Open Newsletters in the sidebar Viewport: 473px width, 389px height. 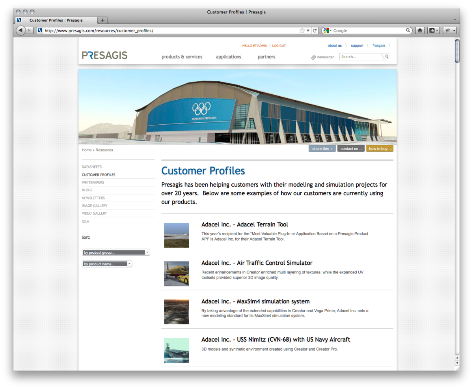(93, 198)
